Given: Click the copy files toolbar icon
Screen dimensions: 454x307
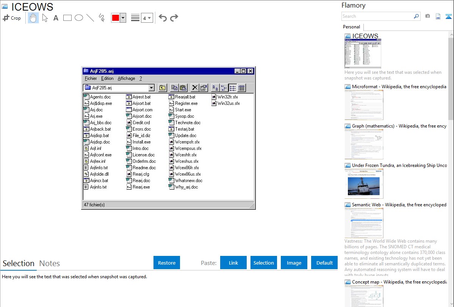Looking at the screenshot, I should pyautogui.click(x=174, y=88).
